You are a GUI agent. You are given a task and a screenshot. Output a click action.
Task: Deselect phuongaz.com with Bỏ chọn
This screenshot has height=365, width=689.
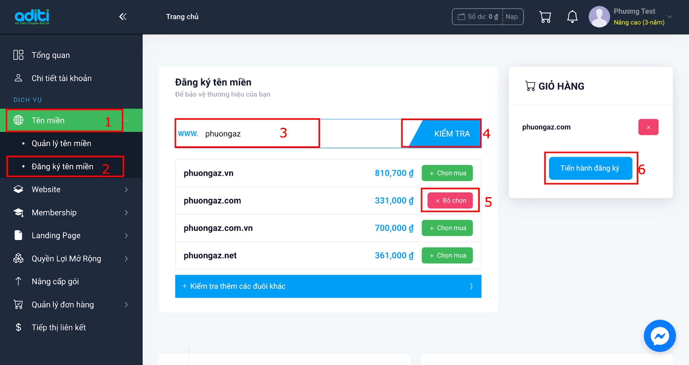[x=450, y=201]
